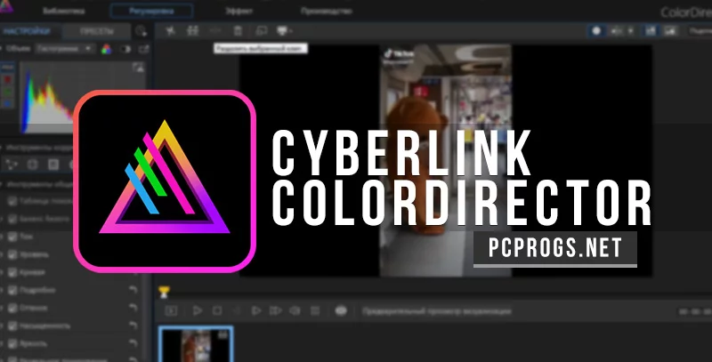Click the next-frame step icon
712x362 pixels.
tap(275, 310)
